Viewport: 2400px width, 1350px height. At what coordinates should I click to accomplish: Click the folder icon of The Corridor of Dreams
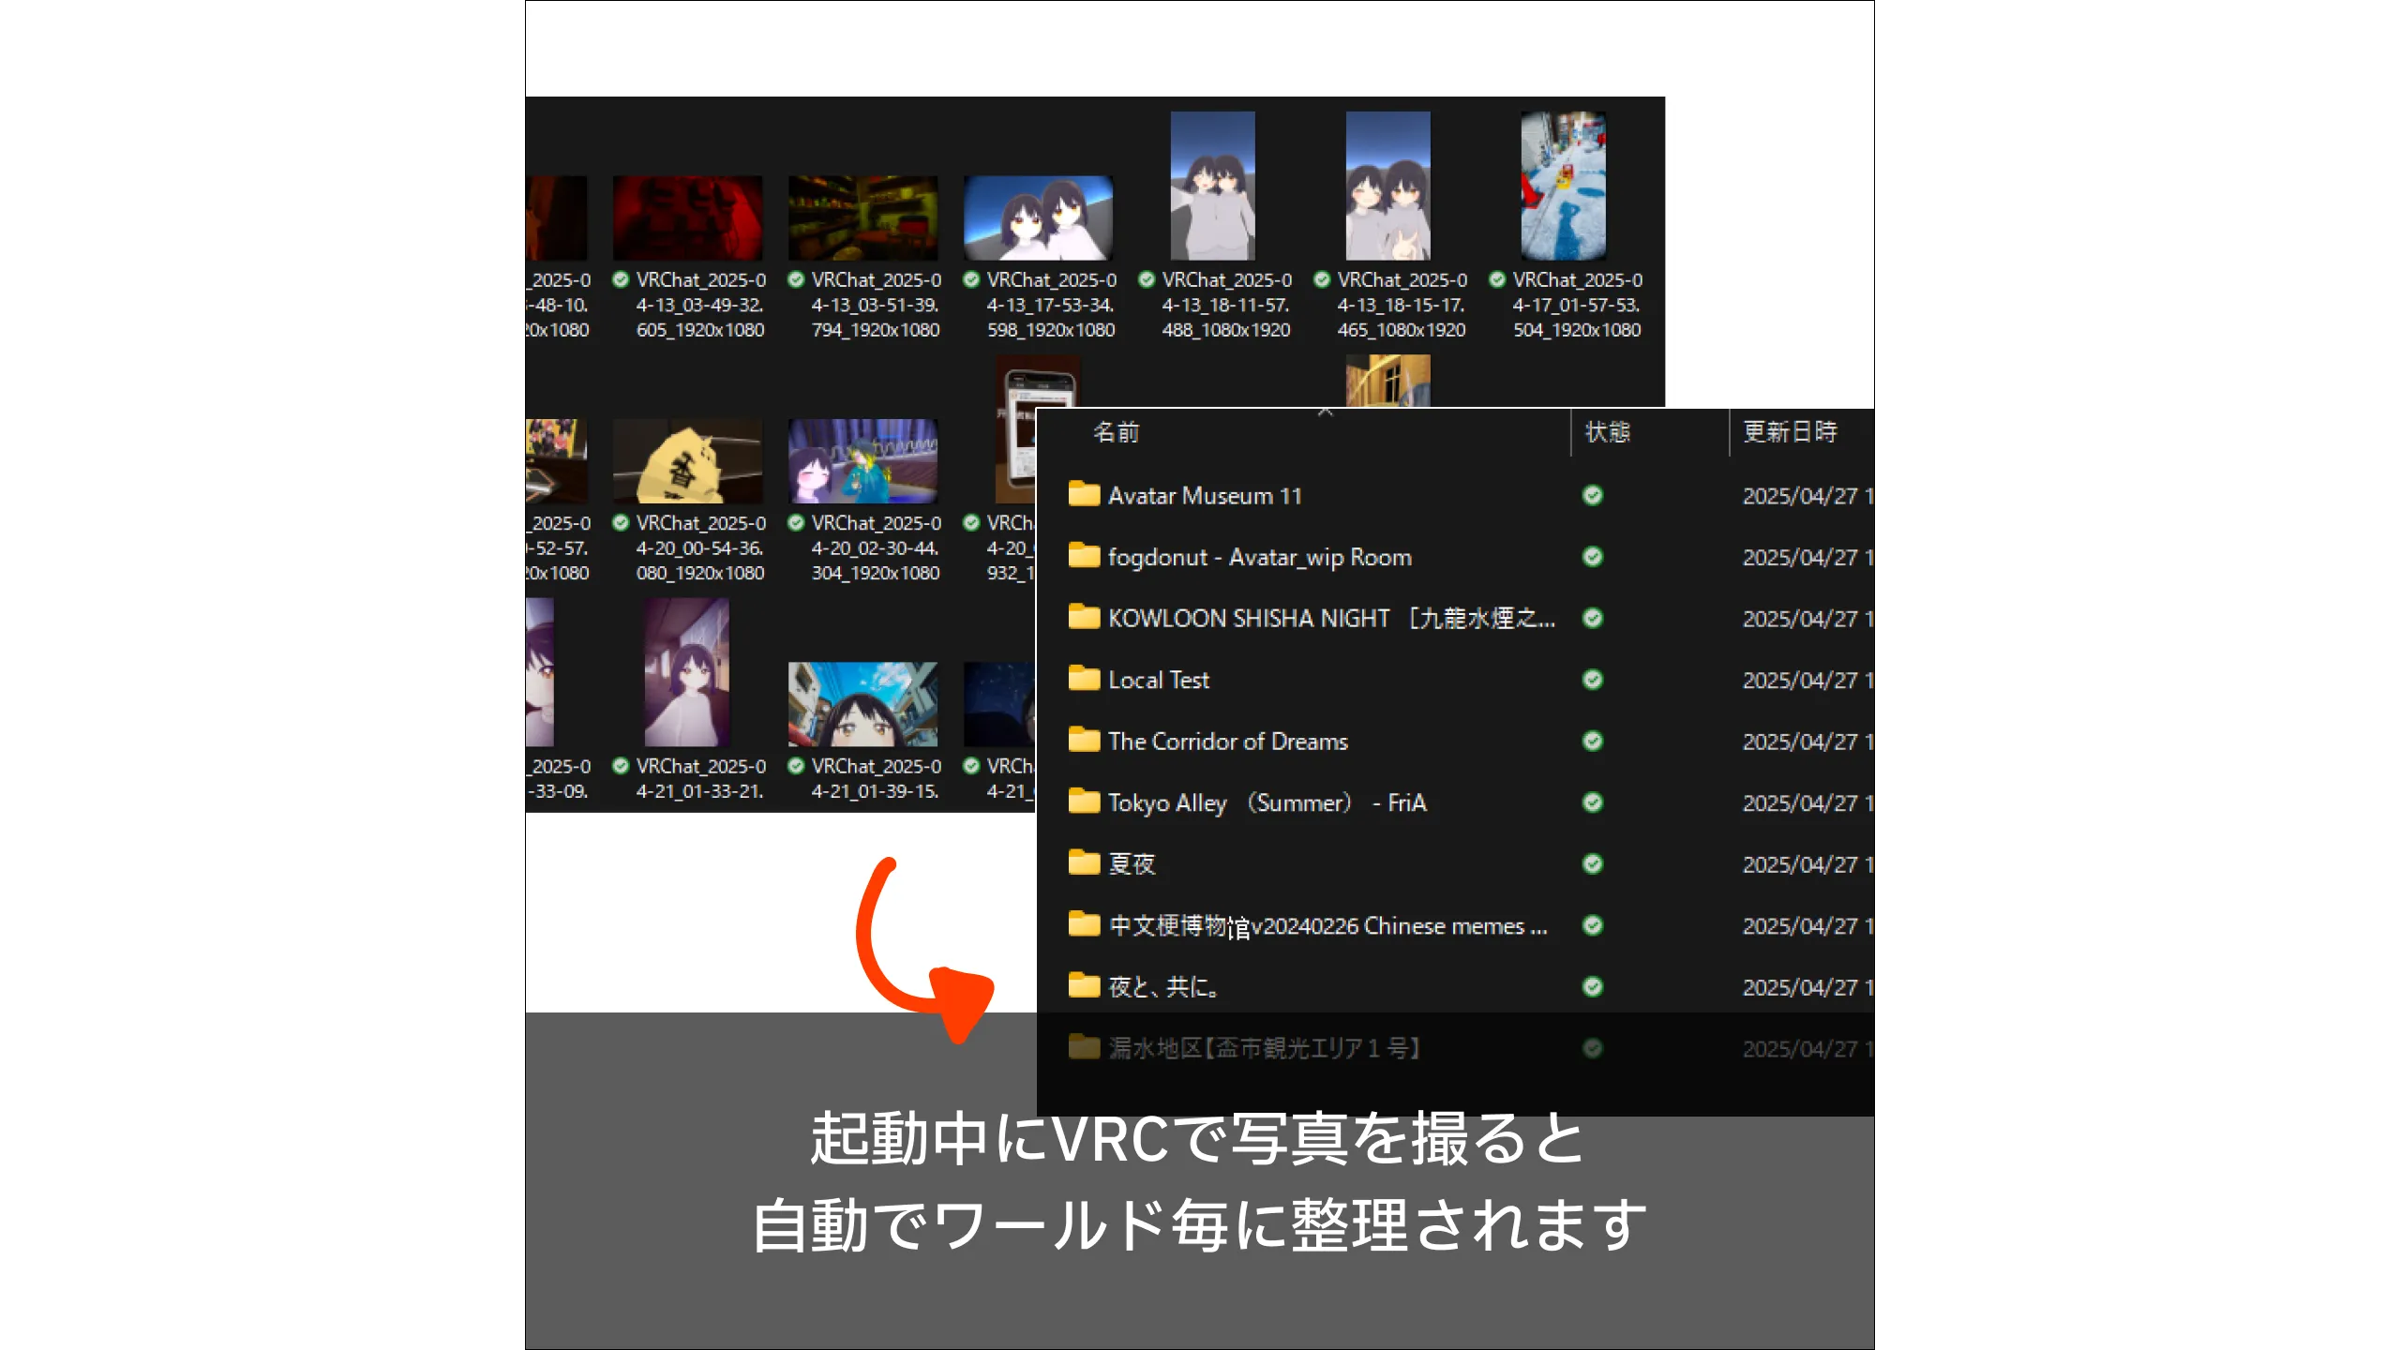(1083, 741)
